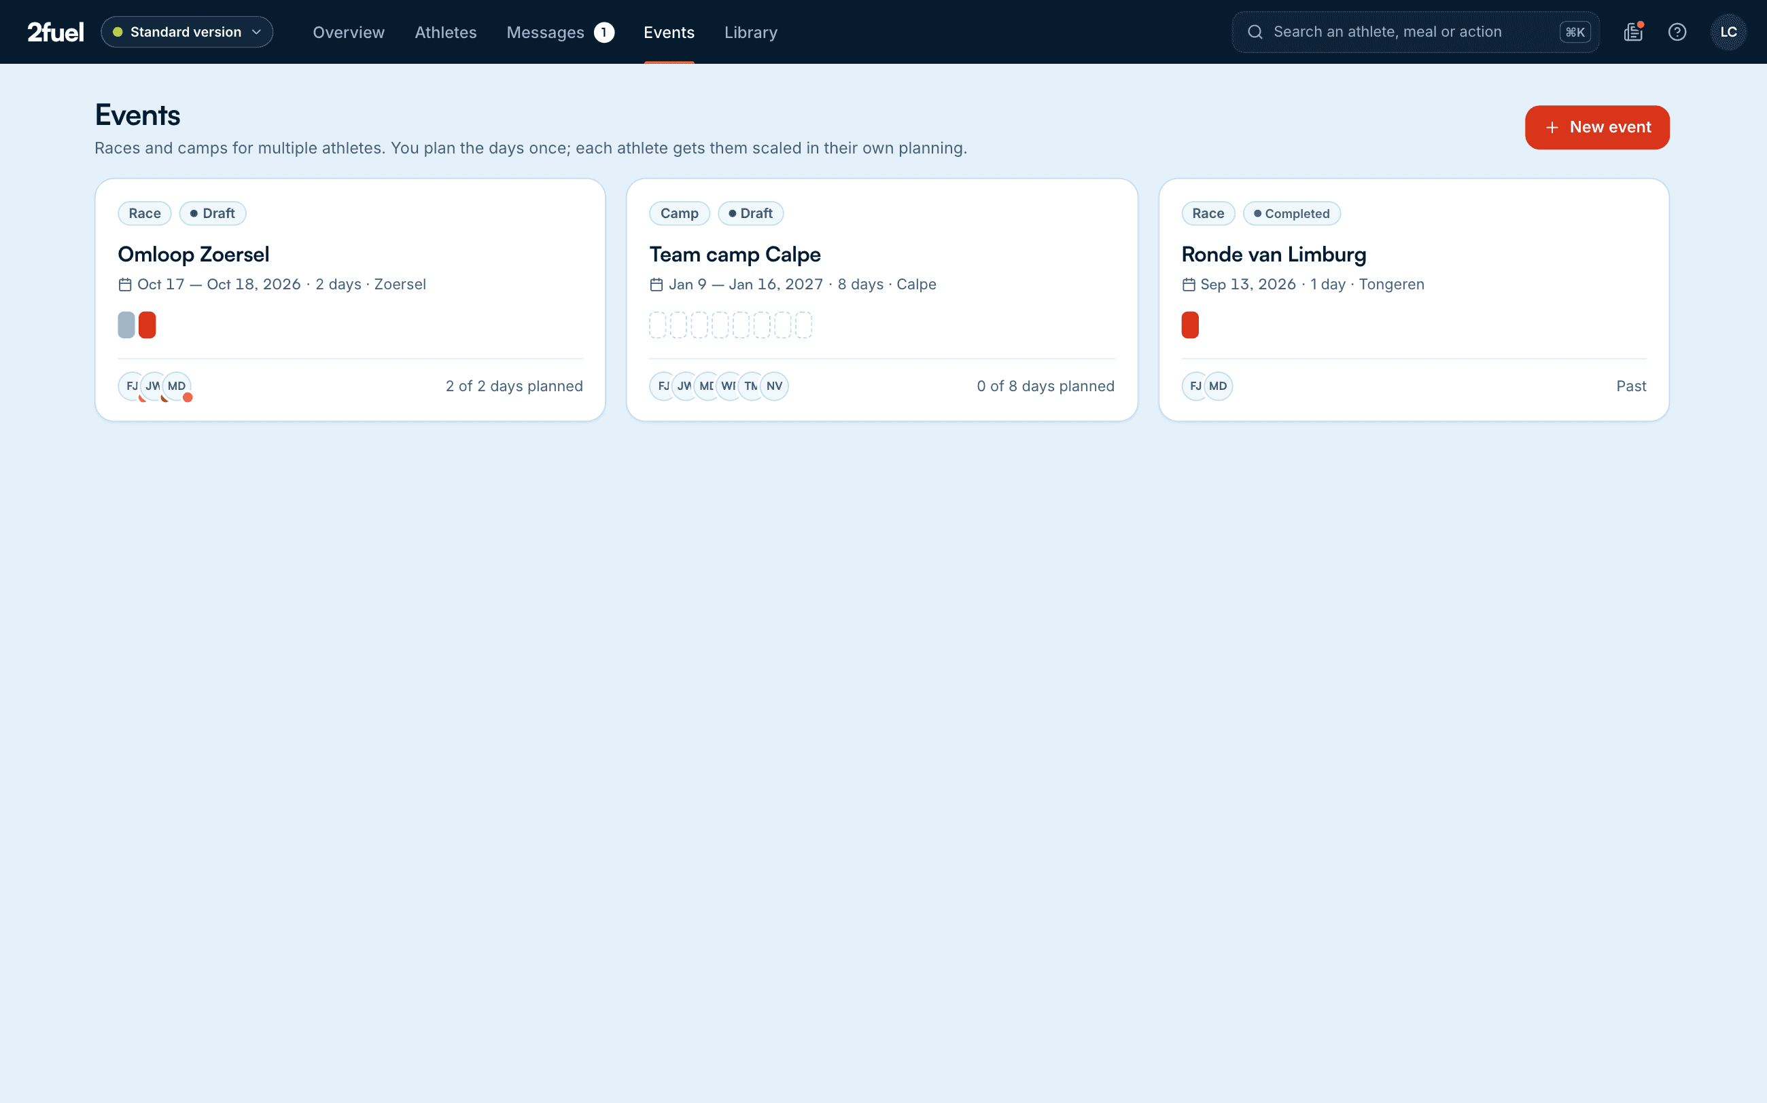1767x1103 pixels.
Task: Click the calendar icon beside Jan 9 date
Action: [656, 285]
